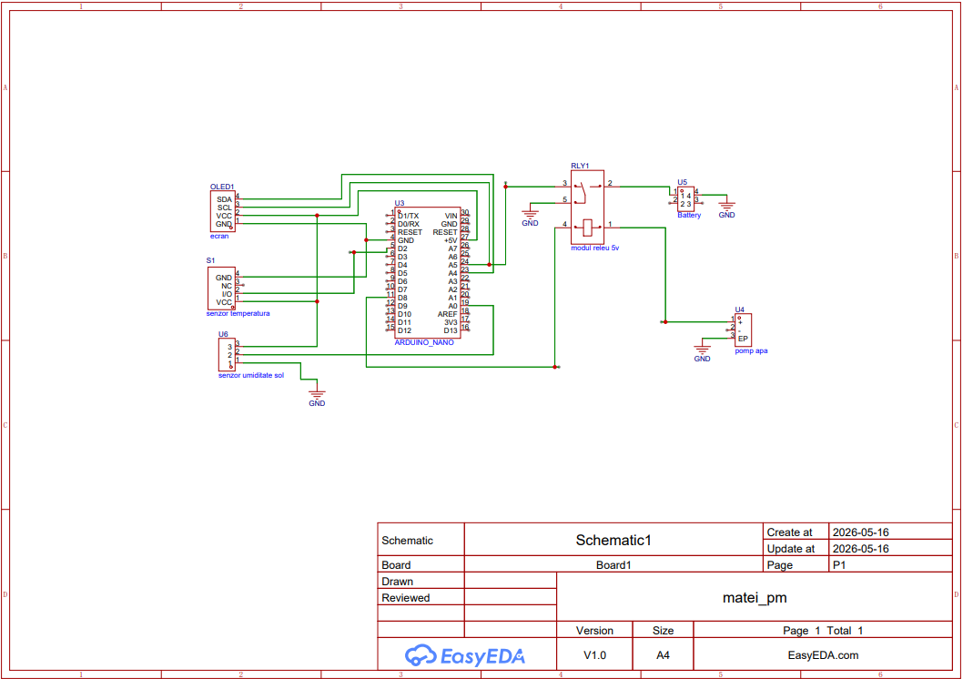Viewport: 963px width, 679px height.
Task: Select the U4 designator label
Action: (x=739, y=309)
